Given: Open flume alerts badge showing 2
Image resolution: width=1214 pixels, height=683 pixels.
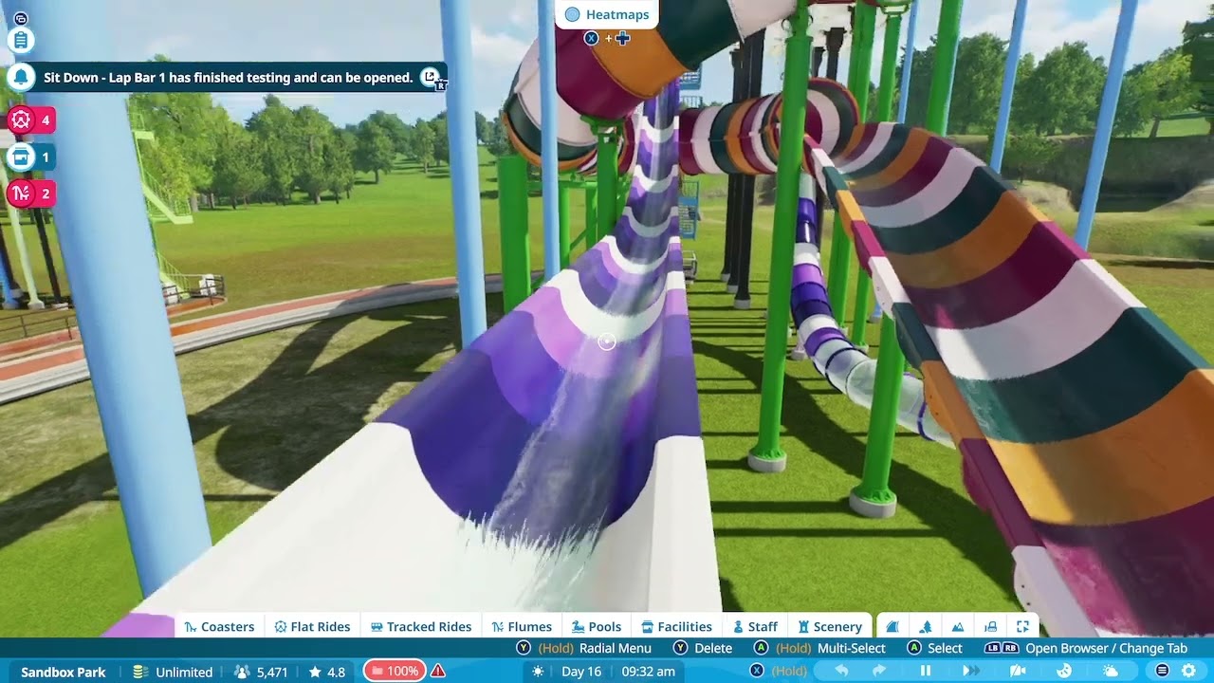Looking at the screenshot, I should 31,194.
